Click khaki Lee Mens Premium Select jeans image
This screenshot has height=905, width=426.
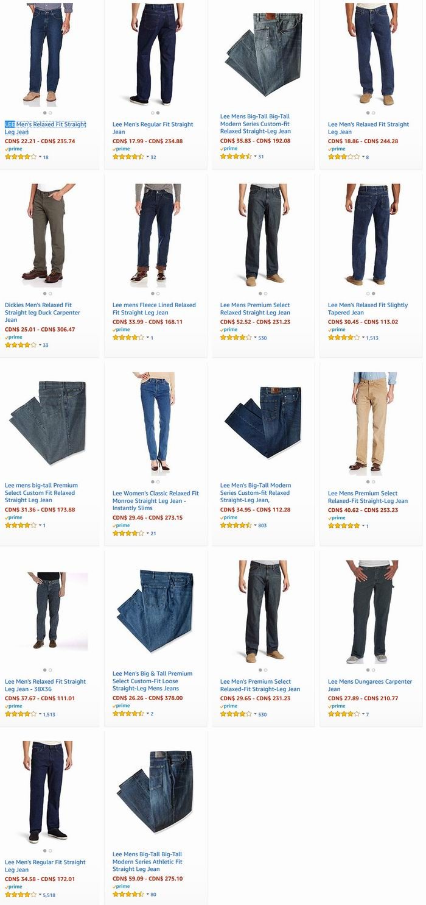coord(371,422)
